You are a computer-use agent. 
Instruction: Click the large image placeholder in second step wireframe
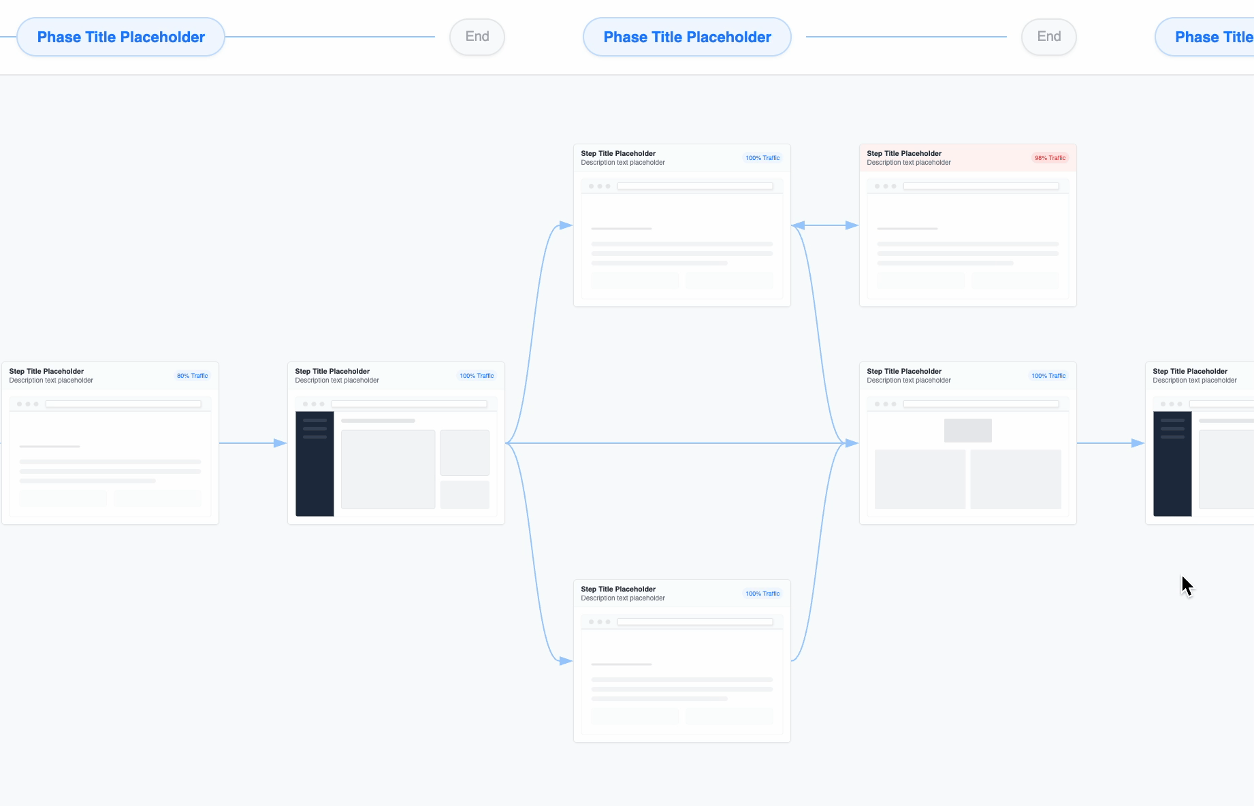[x=388, y=469]
